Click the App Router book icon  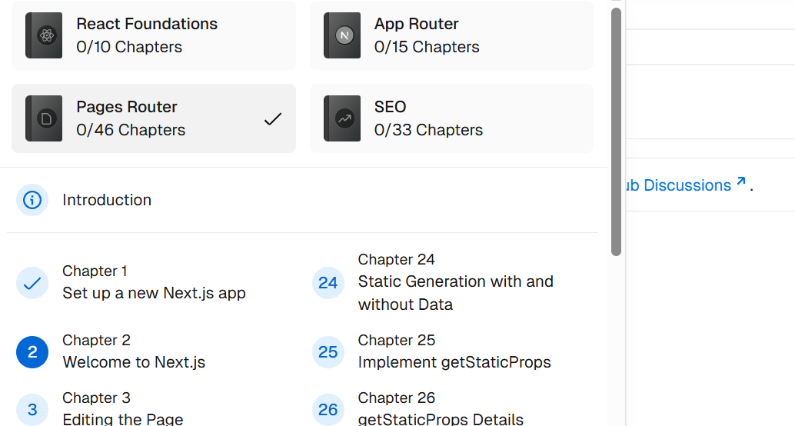click(x=342, y=35)
